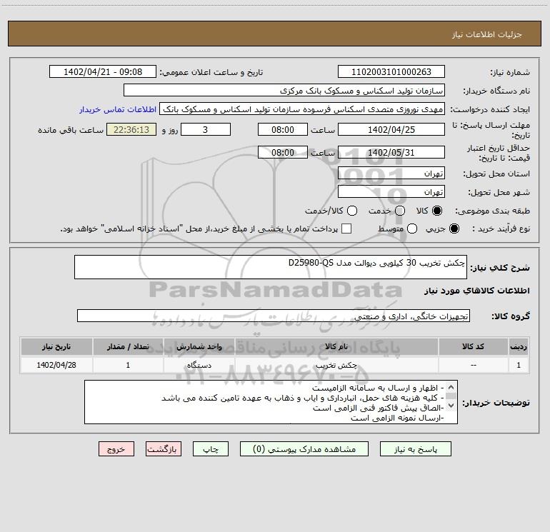The width and height of the screenshot is (550, 532).
Task: Click the گروه کالا field
Action: (x=274, y=316)
